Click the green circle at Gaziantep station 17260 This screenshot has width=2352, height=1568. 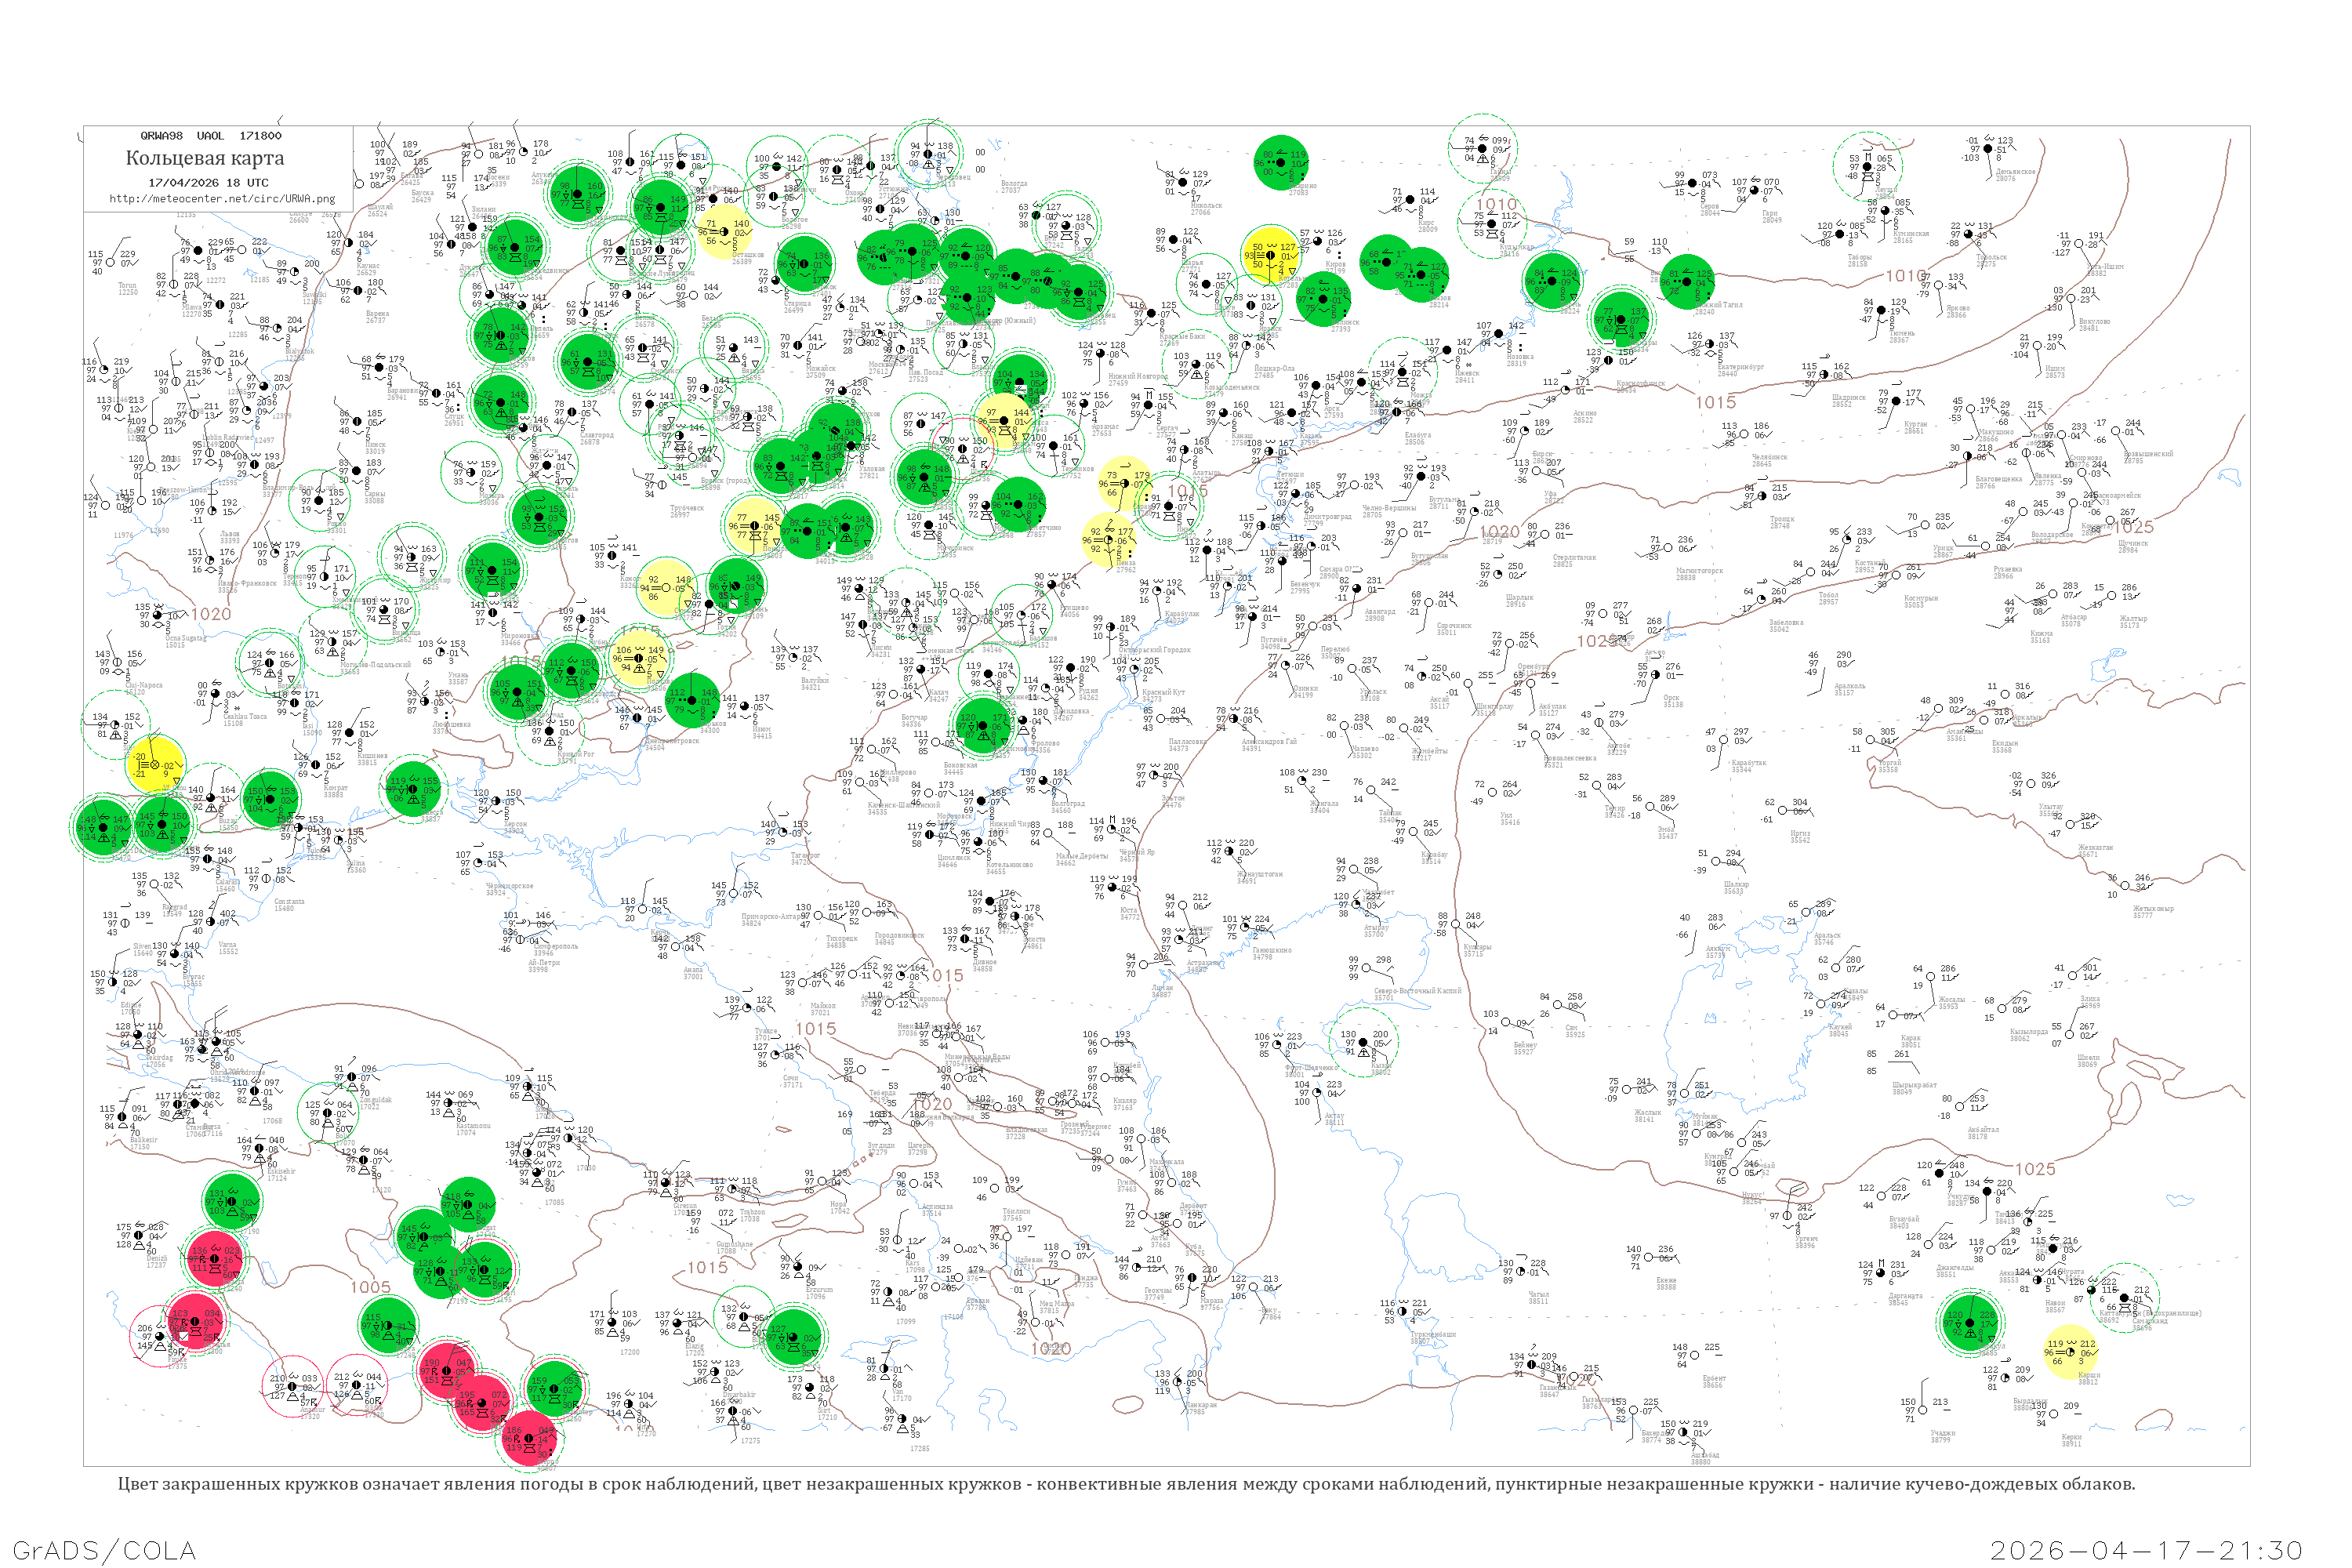pos(553,1388)
